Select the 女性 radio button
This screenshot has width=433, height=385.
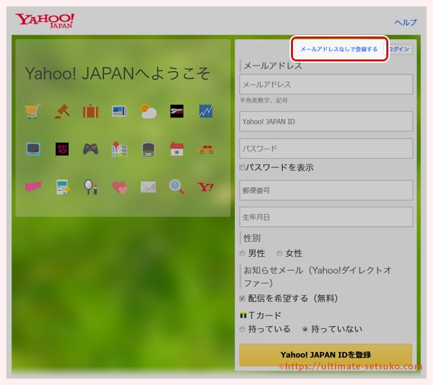(279, 253)
